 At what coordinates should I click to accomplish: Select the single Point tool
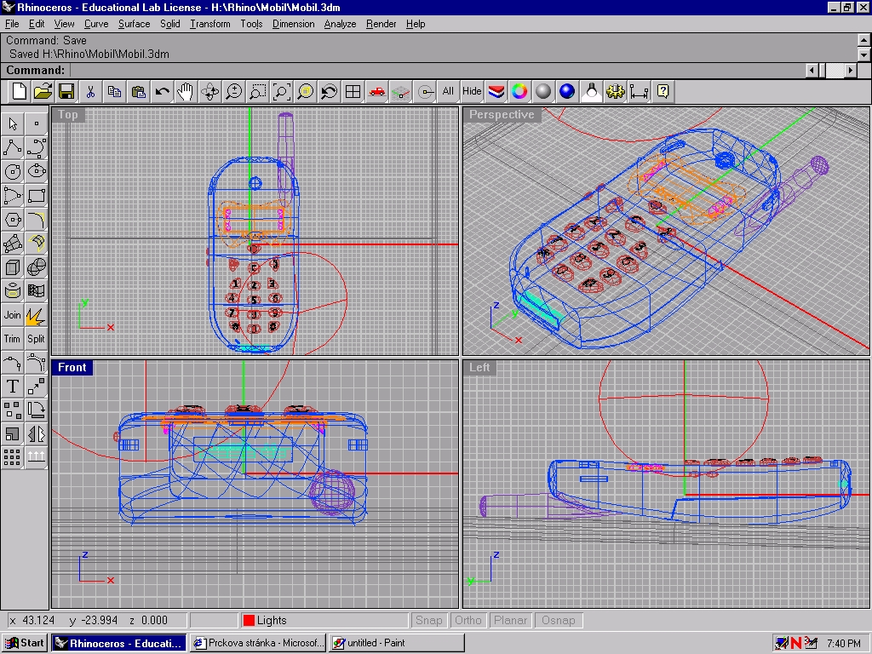[x=36, y=123]
